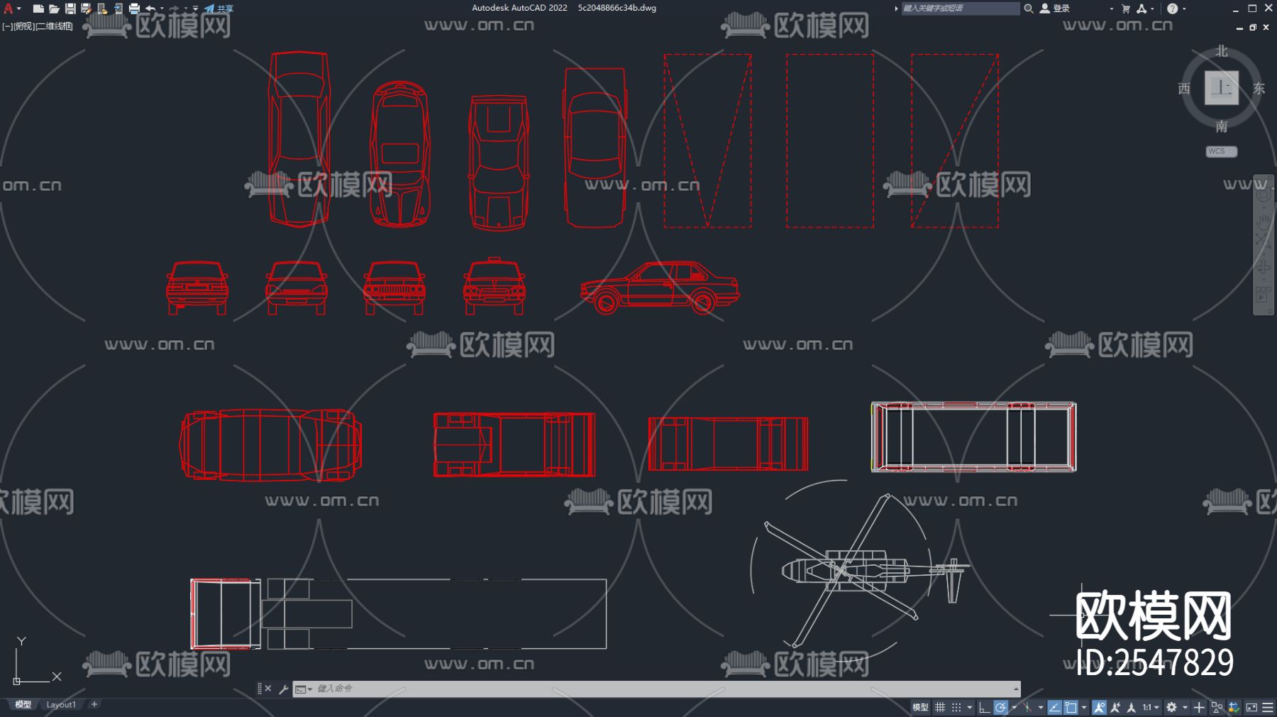Open status bar customization menu icon

click(x=1268, y=707)
